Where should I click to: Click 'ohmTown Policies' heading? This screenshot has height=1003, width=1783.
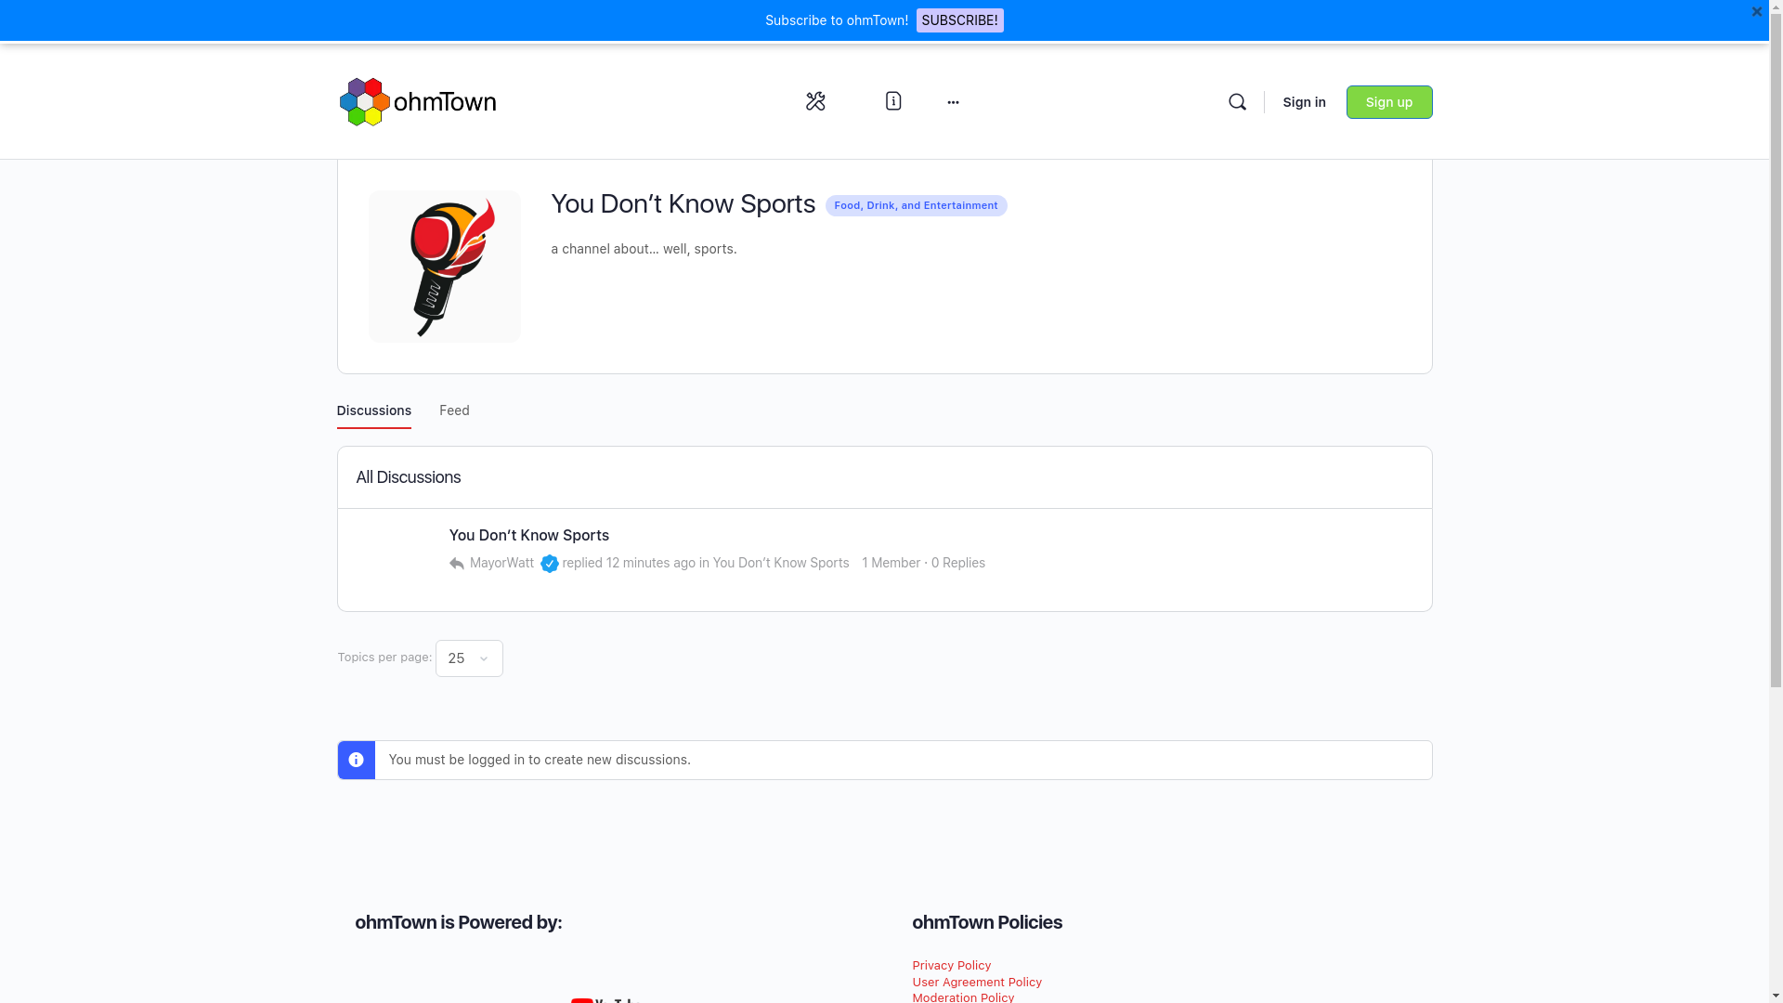[987, 922]
